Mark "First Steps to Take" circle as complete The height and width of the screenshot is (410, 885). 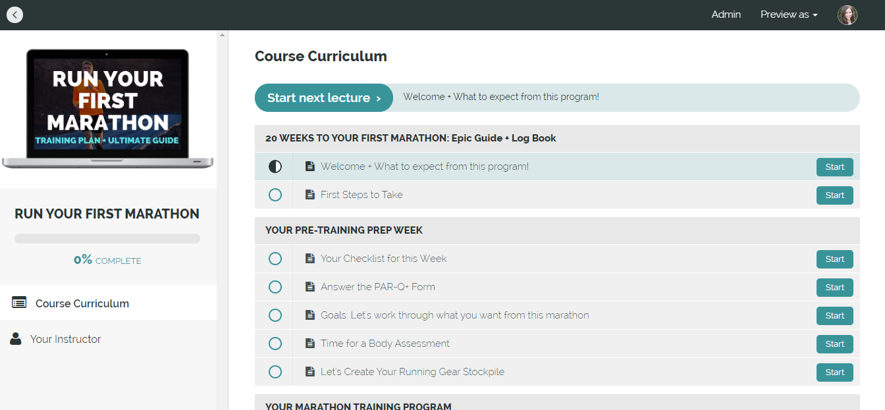coord(275,194)
